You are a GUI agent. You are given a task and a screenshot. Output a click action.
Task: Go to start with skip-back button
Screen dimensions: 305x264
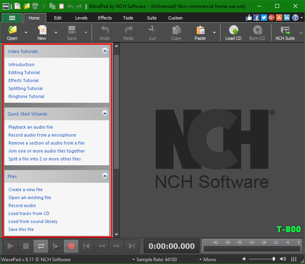click(x=86, y=246)
